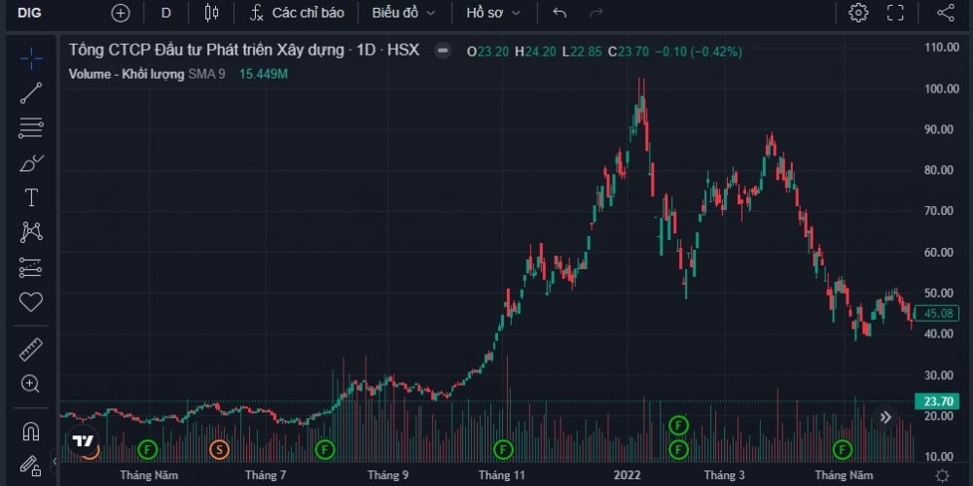Collapse the chart legend minus button

pos(443,51)
